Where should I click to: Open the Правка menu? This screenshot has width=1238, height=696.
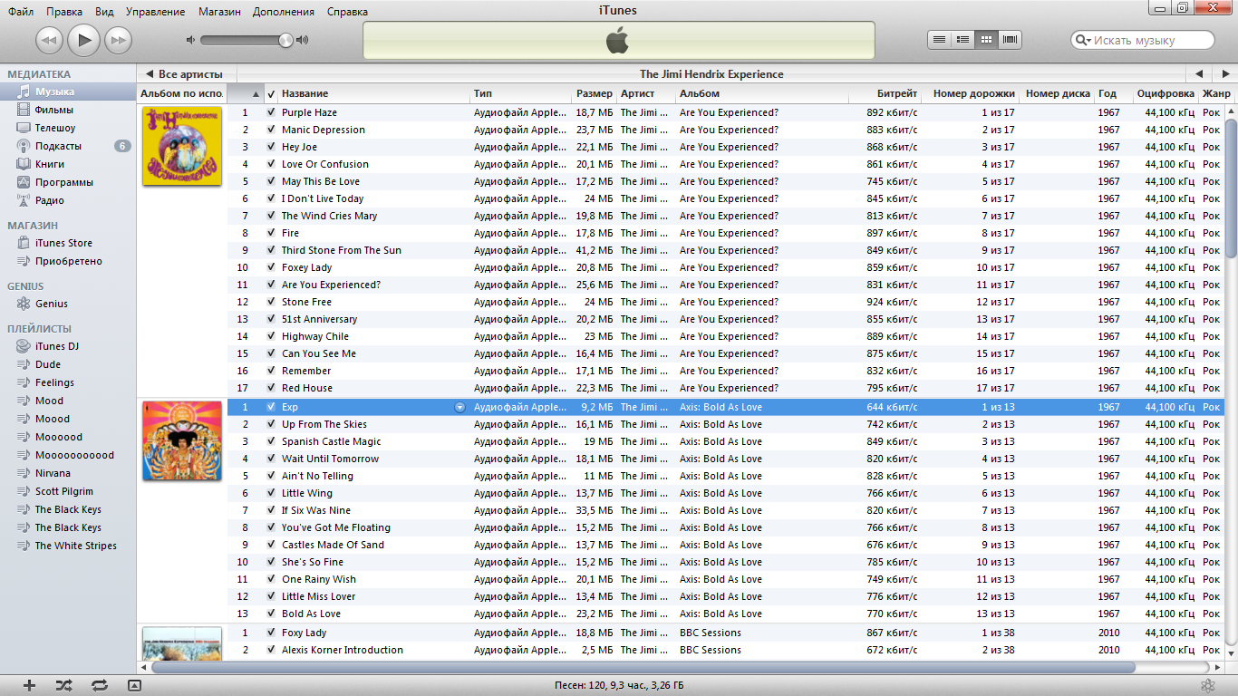[64, 12]
